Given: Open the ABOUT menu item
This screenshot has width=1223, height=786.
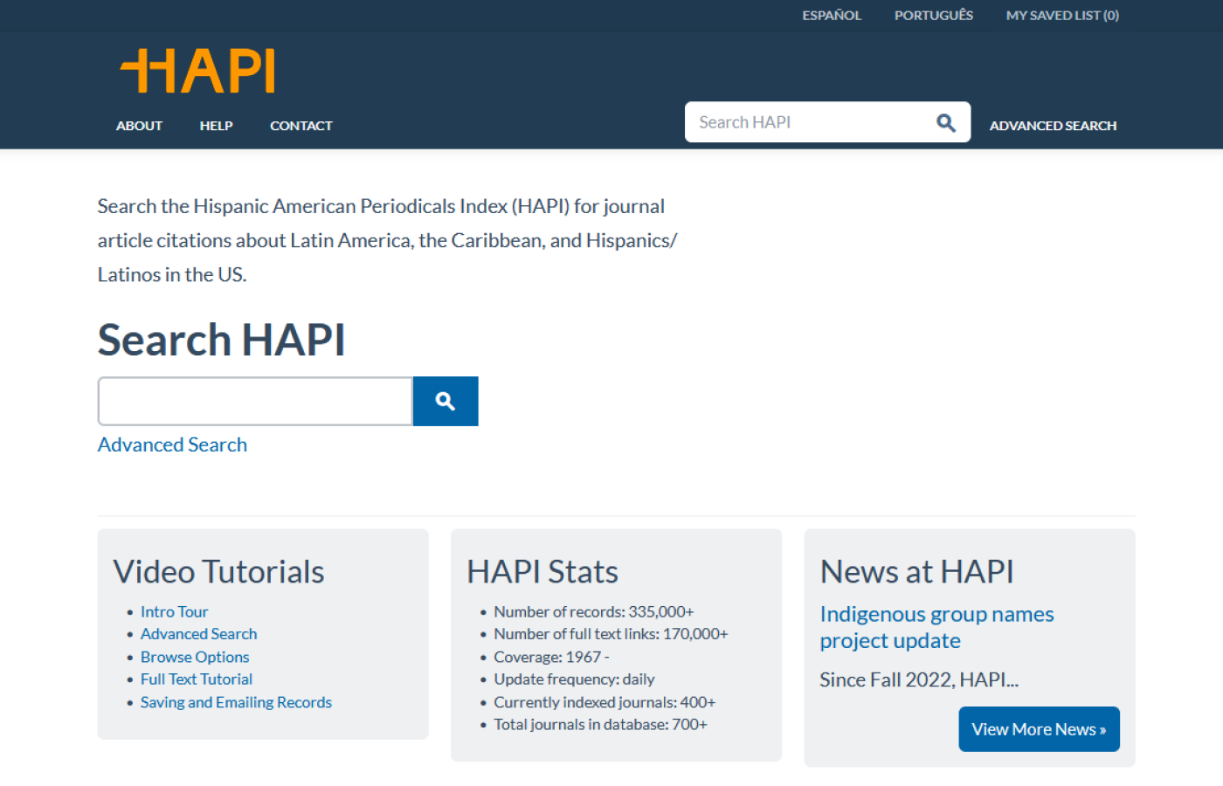Looking at the screenshot, I should pos(139,125).
